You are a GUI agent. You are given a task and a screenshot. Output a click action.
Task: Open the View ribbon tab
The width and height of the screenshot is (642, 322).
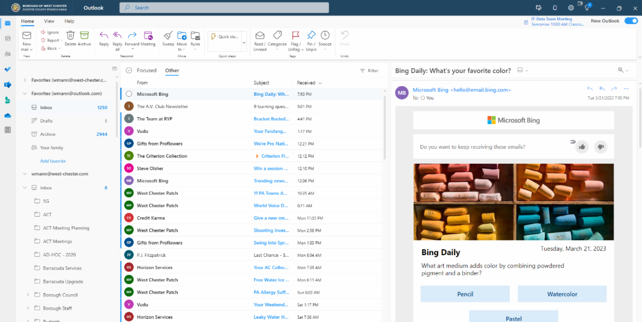(x=49, y=21)
